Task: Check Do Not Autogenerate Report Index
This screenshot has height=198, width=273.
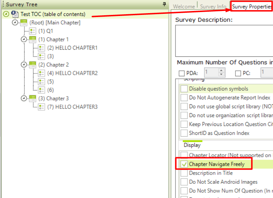Action: pyautogui.click(x=184, y=98)
